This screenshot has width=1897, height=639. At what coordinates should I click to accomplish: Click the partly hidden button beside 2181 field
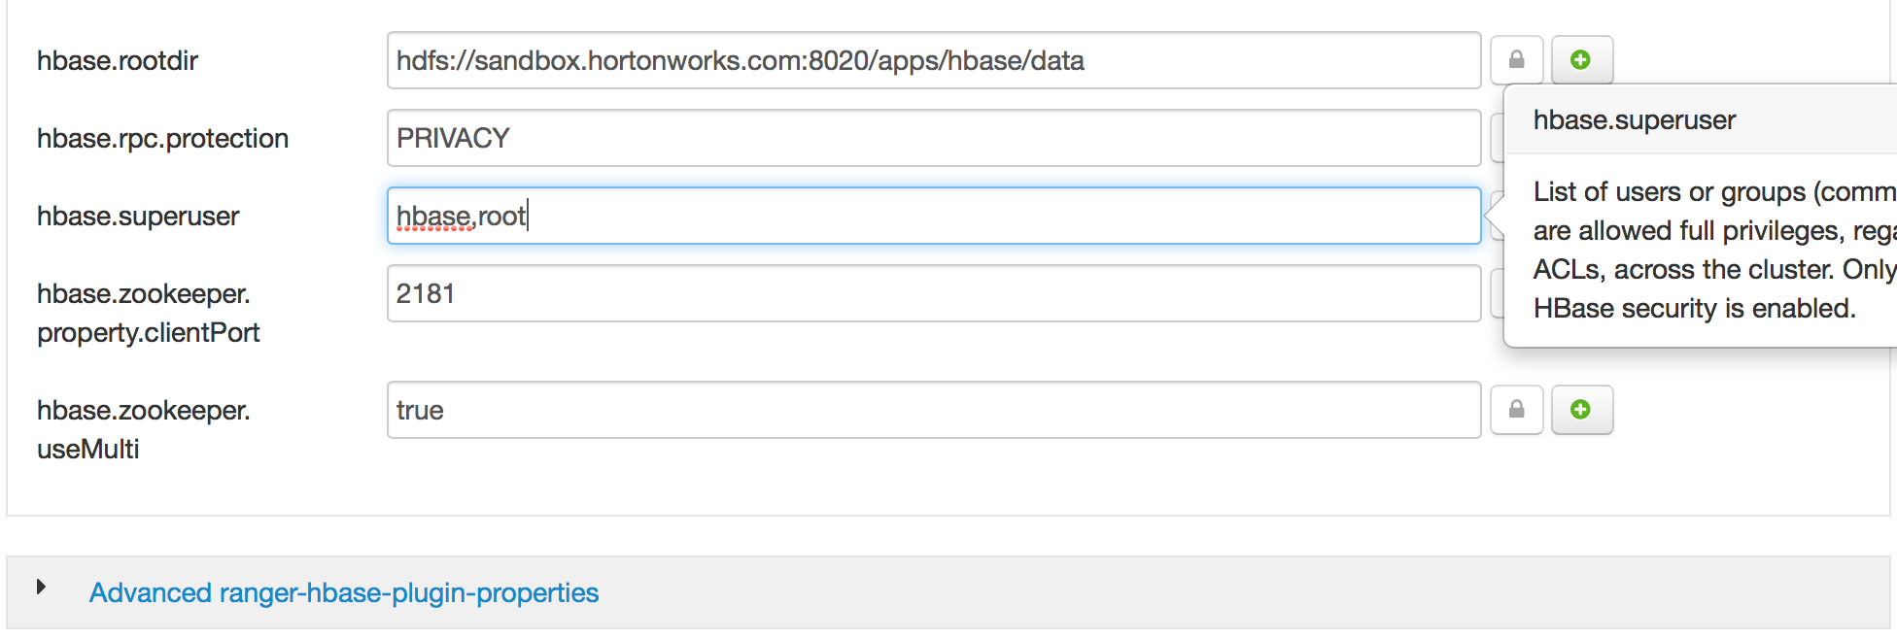pyautogui.click(x=1497, y=293)
